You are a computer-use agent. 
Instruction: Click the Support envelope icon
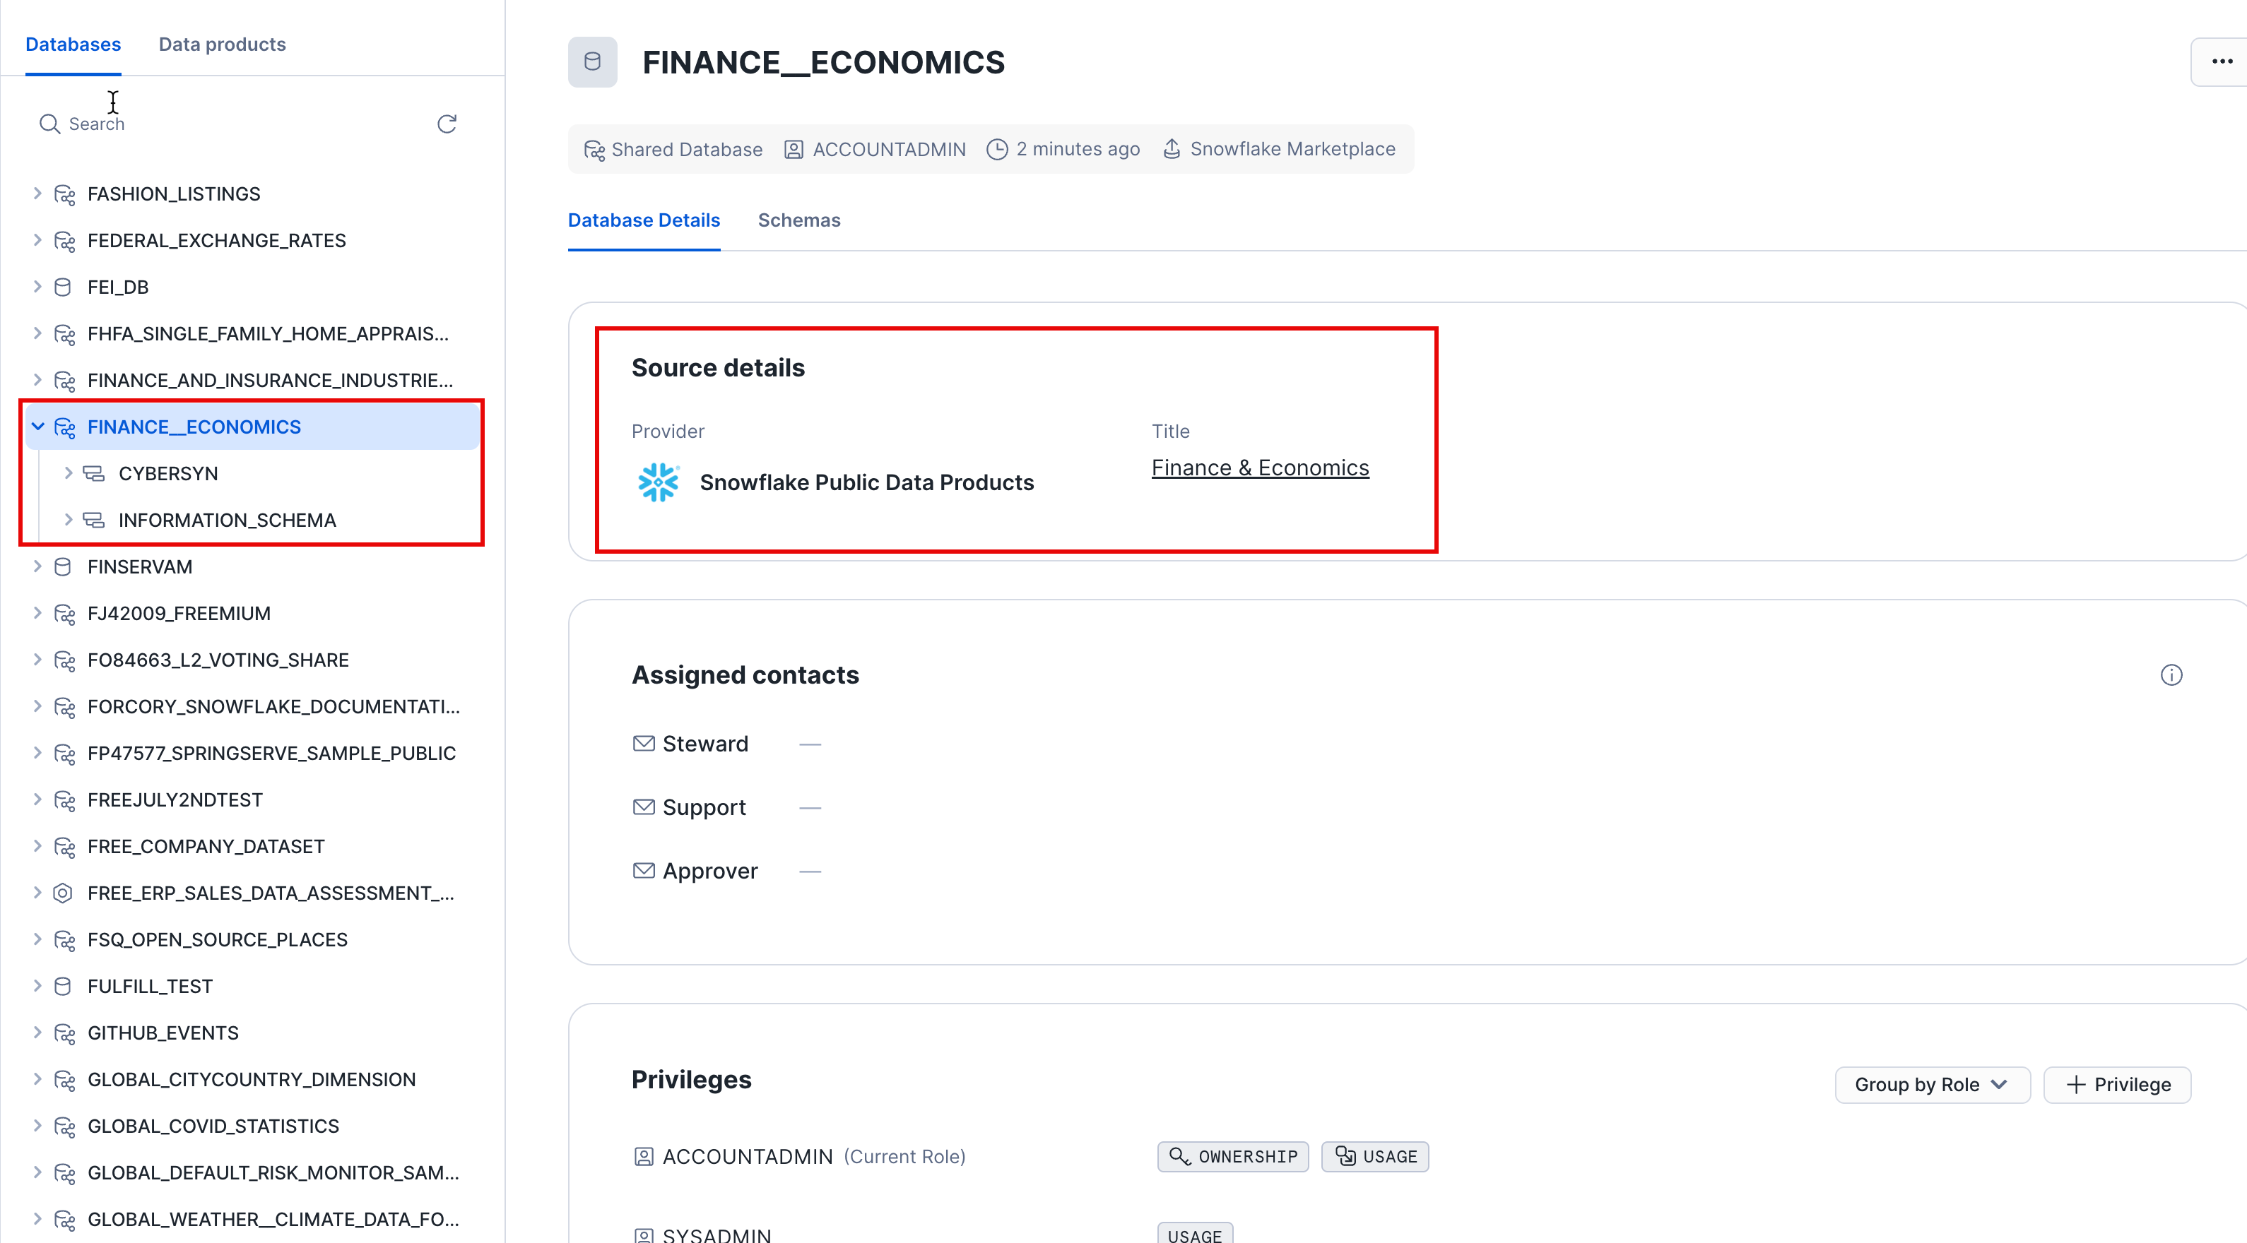[644, 807]
